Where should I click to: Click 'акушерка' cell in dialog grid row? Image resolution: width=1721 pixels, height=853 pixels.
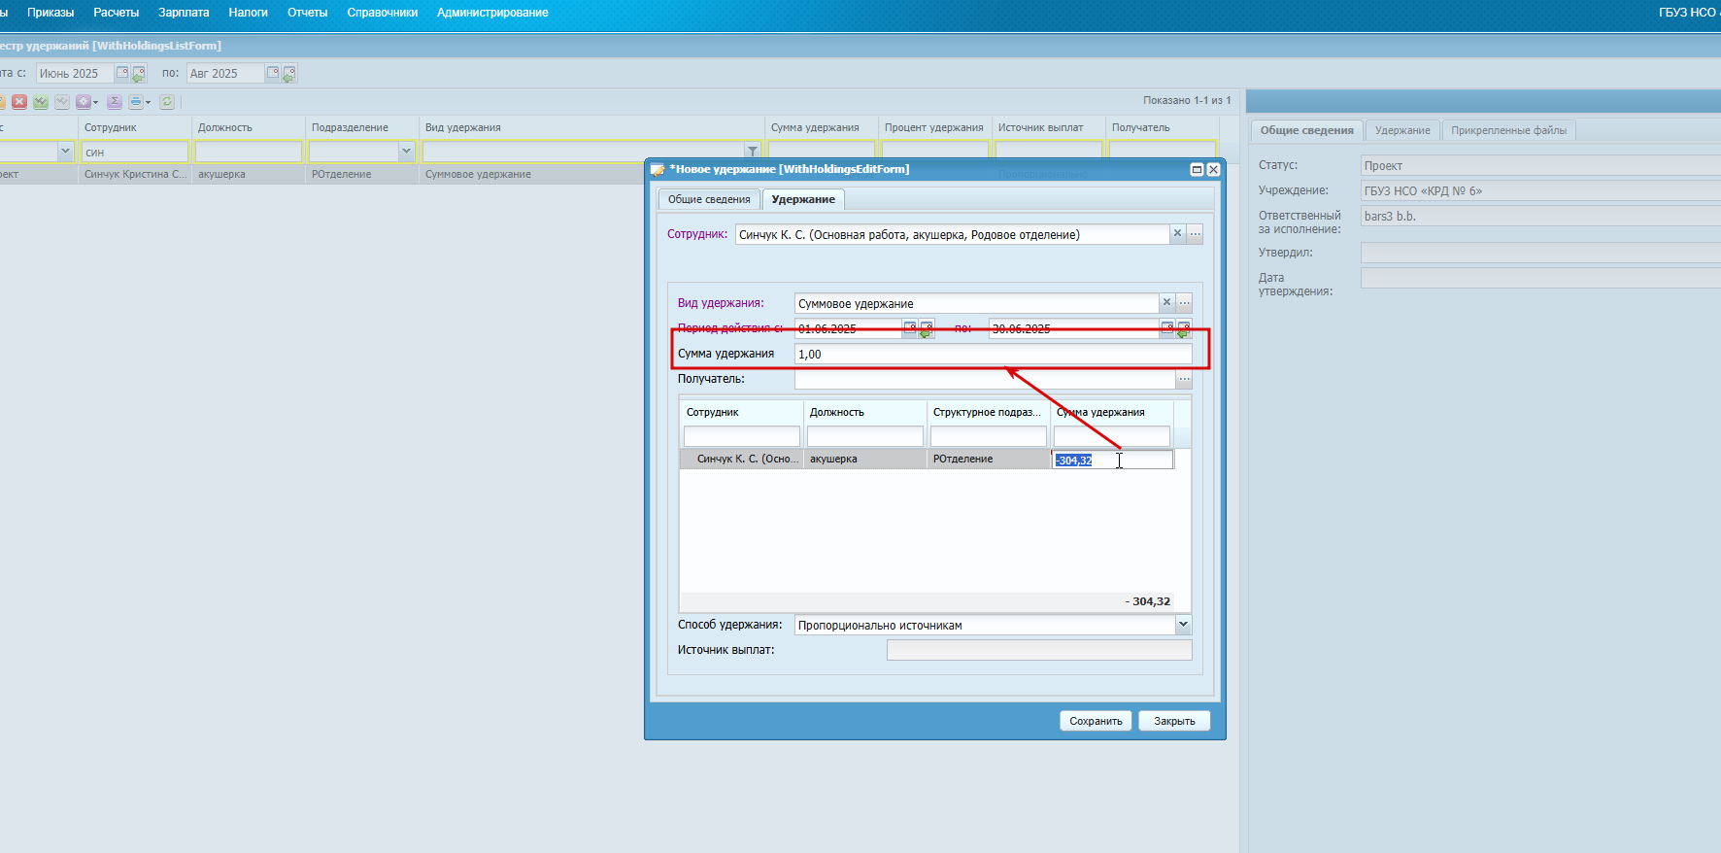(x=865, y=459)
